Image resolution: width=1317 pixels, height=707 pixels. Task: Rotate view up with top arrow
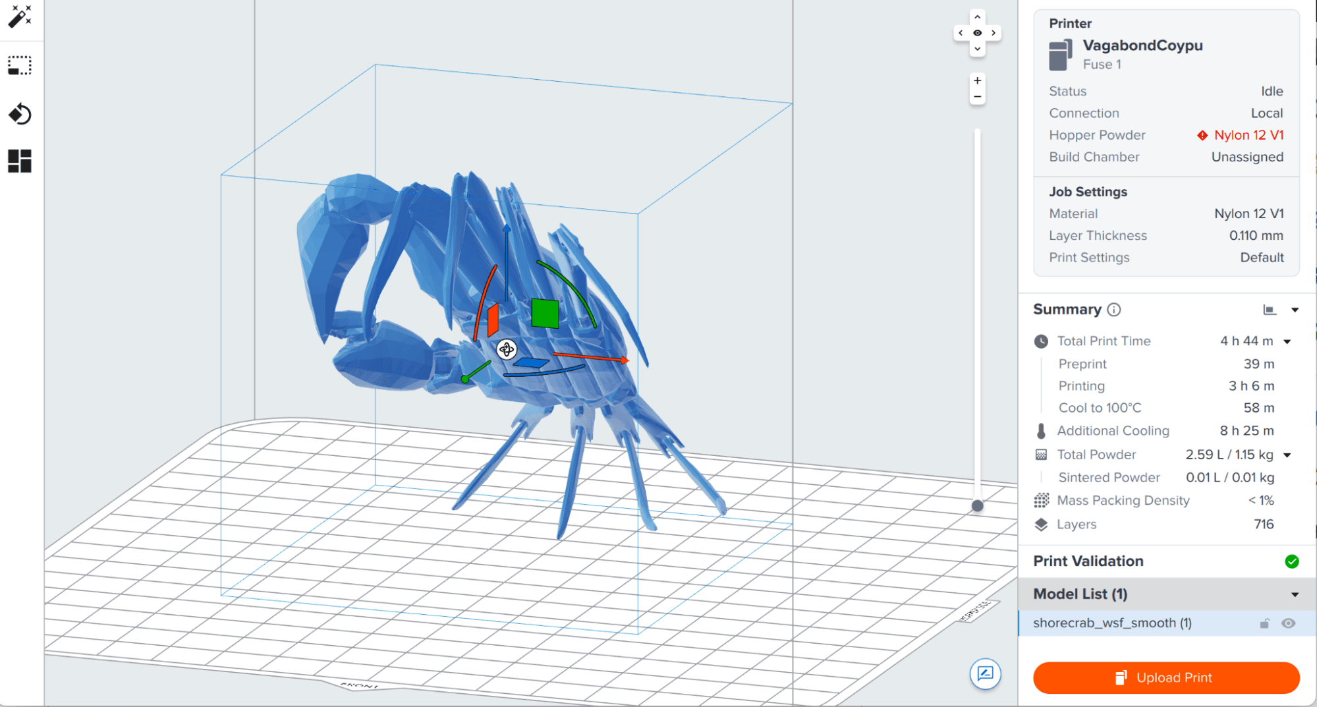tap(977, 17)
